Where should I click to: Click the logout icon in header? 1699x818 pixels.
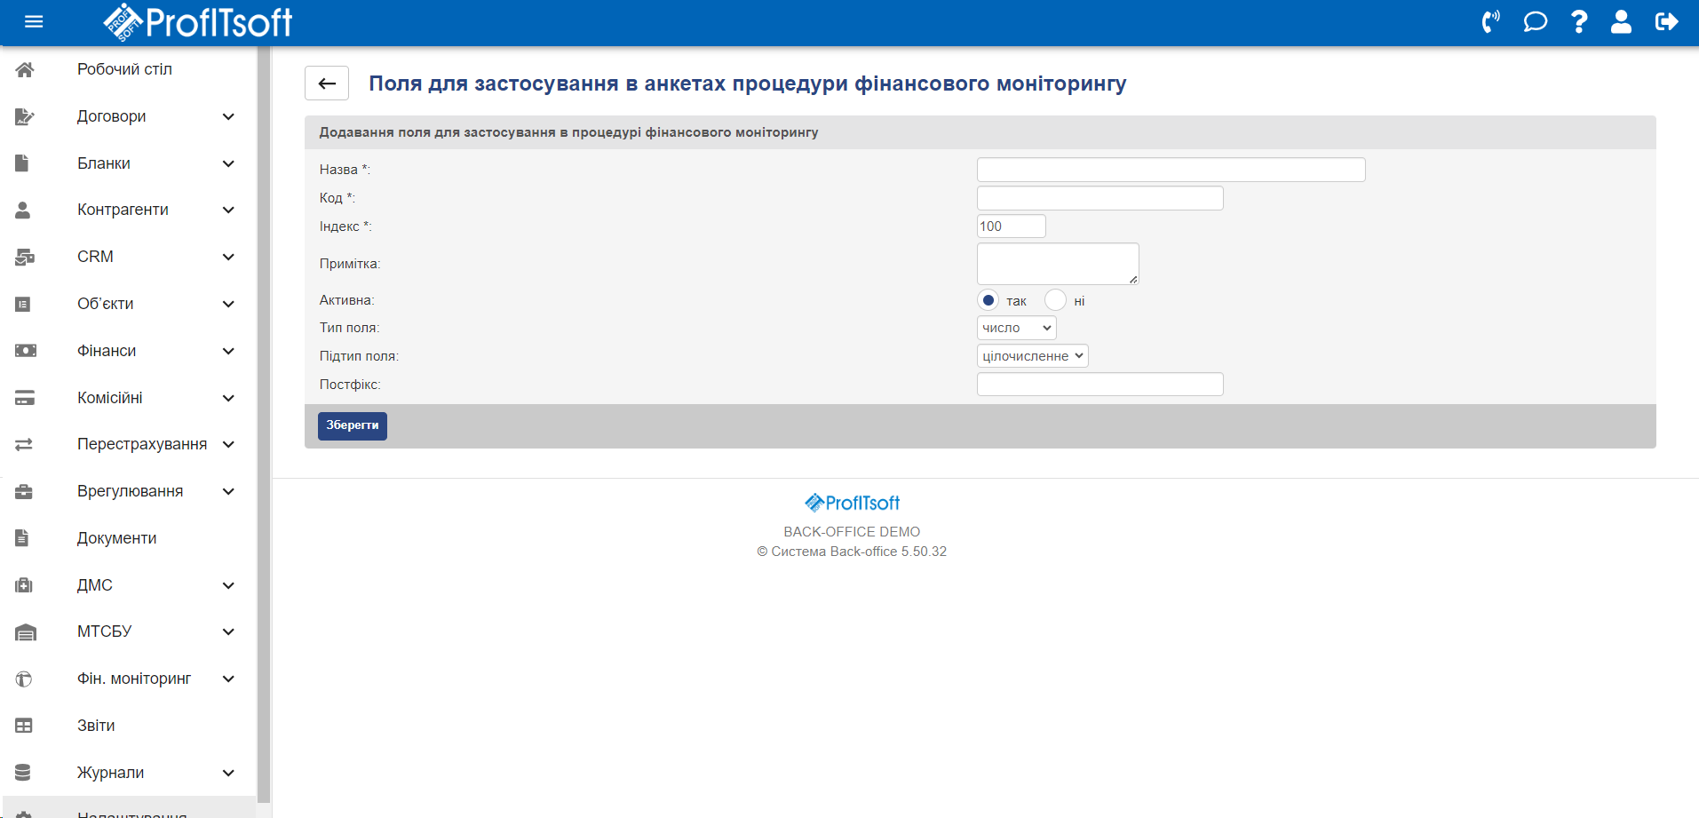coord(1666,22)
